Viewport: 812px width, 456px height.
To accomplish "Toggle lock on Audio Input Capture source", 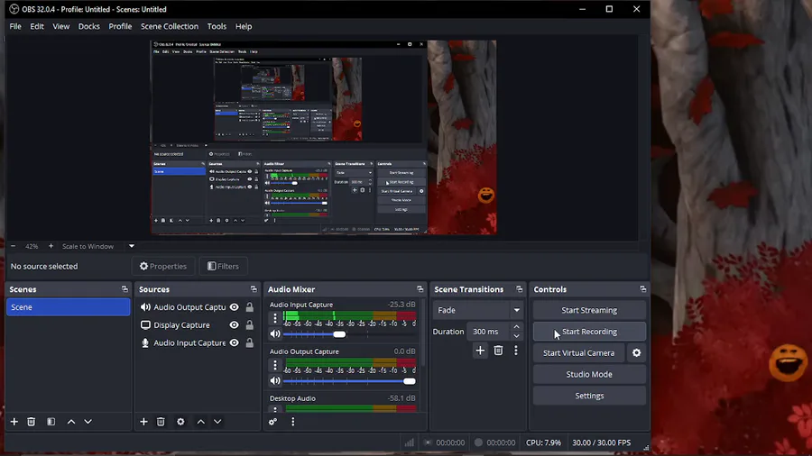I will [x=250, y=342].
